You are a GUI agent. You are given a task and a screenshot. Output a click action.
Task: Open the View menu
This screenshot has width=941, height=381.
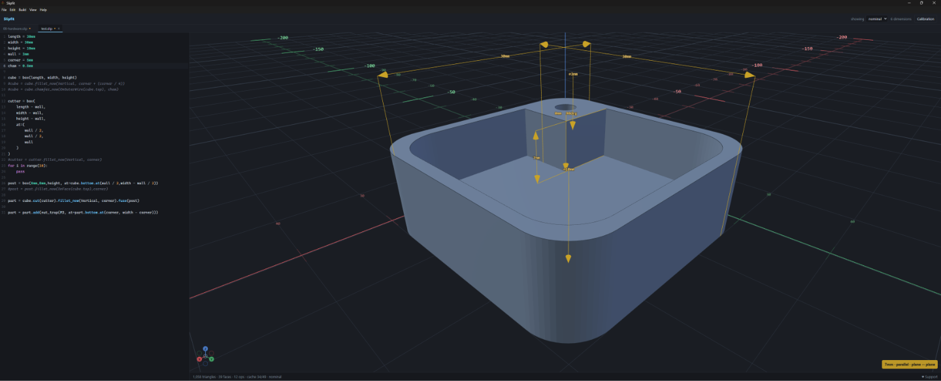(33, 10)
